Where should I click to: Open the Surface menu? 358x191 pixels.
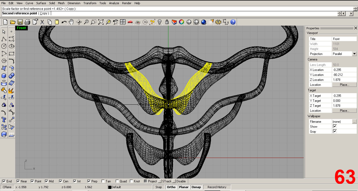pyautogui.click(x=41, y=3)
